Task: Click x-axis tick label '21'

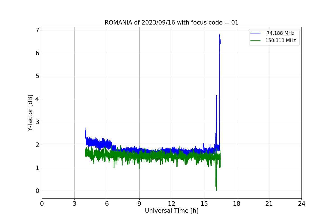Action: tap(269, 204)
